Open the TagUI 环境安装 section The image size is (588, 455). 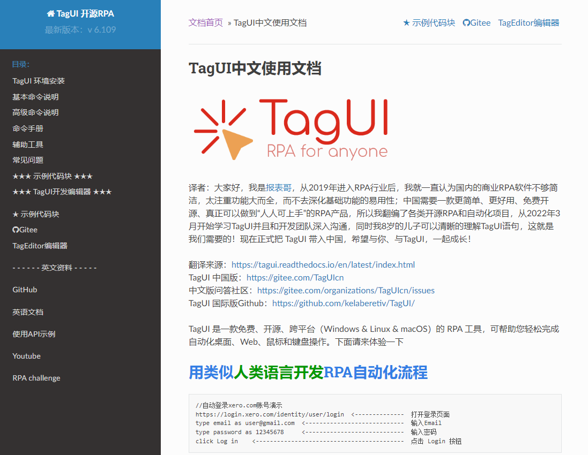(39, 81)
